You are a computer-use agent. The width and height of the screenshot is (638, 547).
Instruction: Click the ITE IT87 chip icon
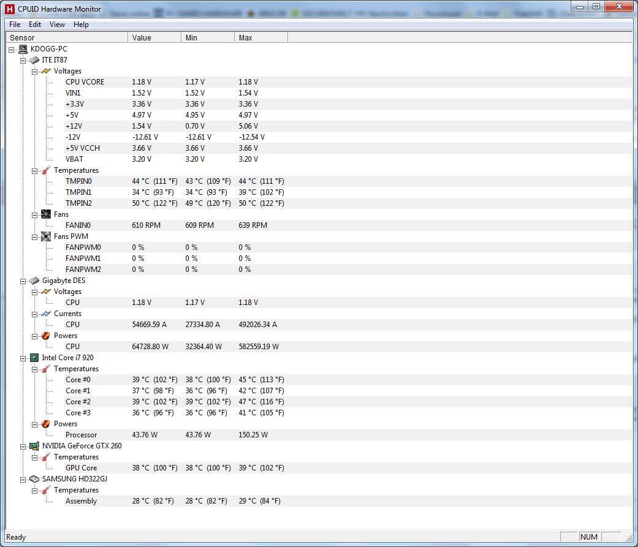[34, 60]
